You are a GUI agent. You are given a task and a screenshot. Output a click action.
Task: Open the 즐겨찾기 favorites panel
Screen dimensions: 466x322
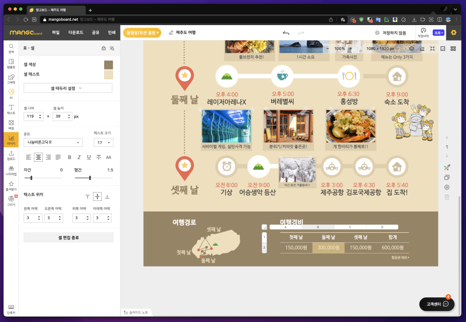point(11,186)
